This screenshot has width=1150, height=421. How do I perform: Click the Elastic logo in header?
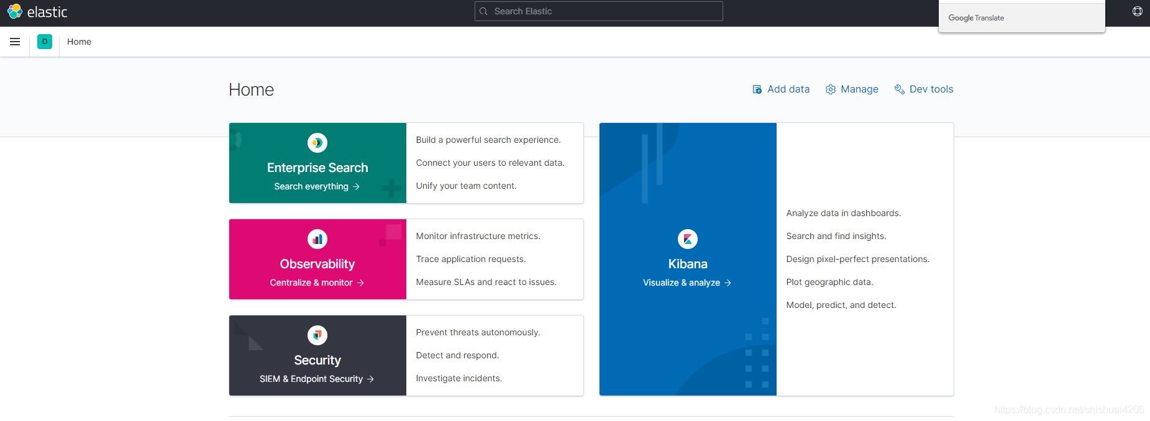click(37, 11)
